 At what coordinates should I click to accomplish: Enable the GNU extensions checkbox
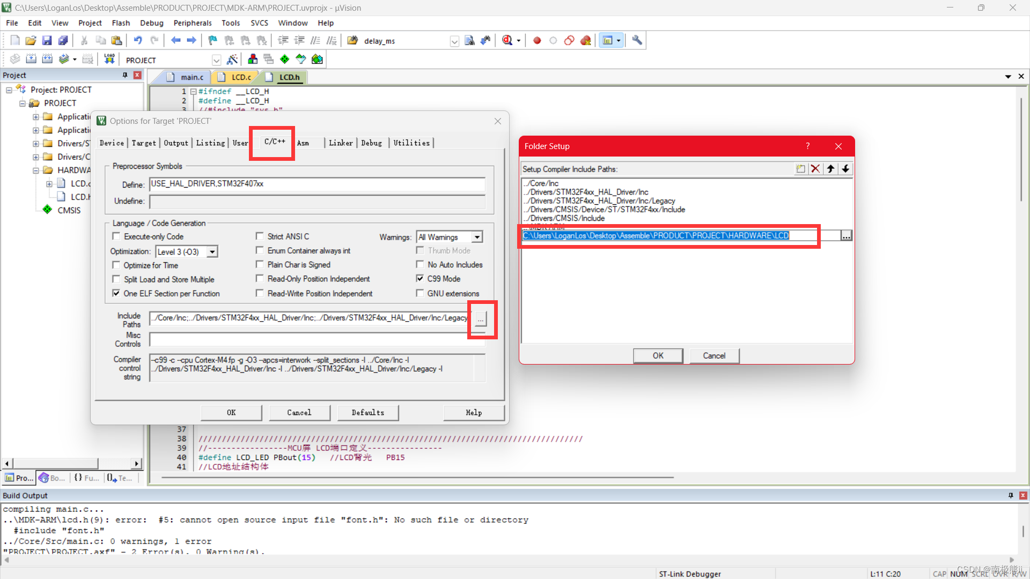(420, 294)
